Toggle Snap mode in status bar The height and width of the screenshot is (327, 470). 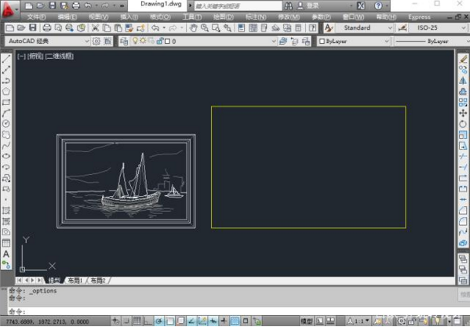coord(126,321)
